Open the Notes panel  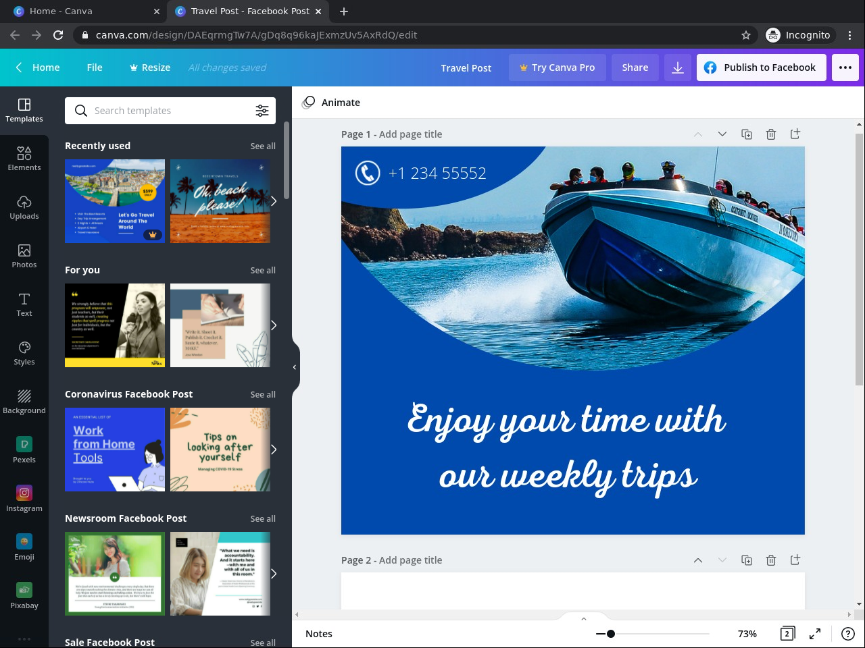point(319,634)
